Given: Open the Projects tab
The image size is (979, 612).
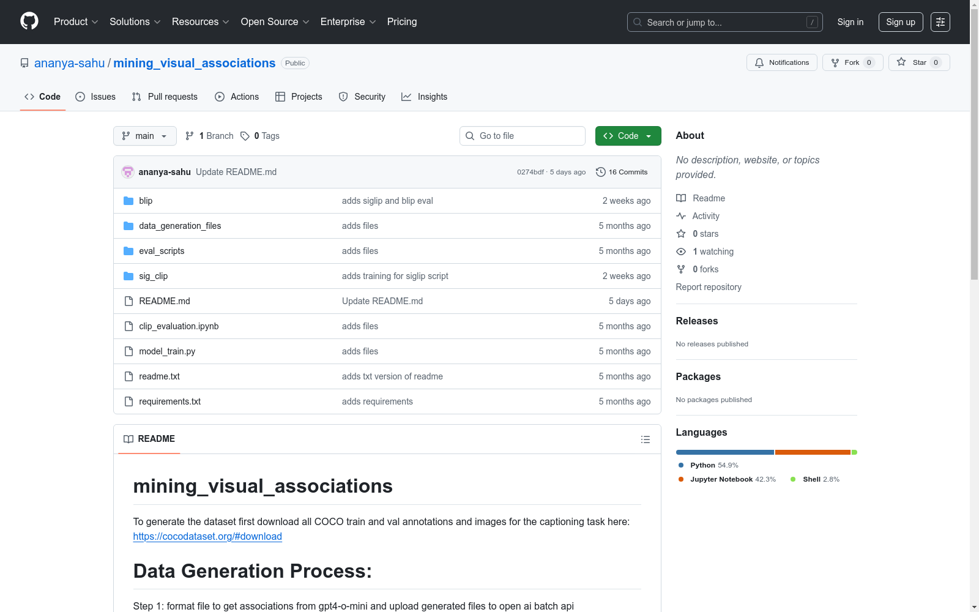Looking at the screenshot, I should [x=299, y=97].
